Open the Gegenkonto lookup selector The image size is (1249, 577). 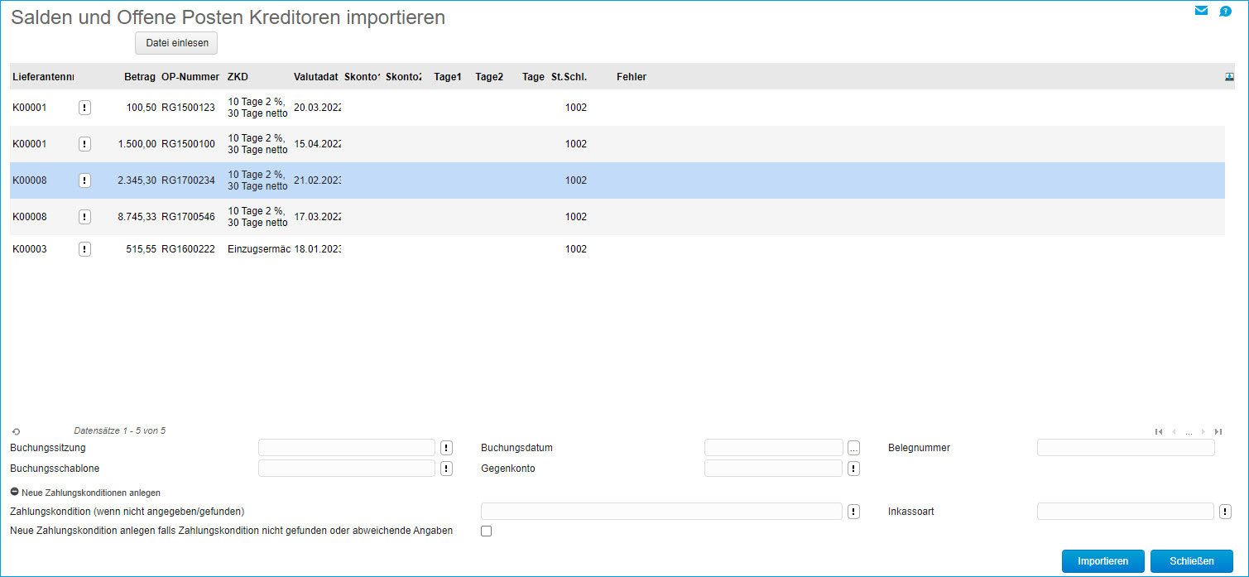point(853,469)
